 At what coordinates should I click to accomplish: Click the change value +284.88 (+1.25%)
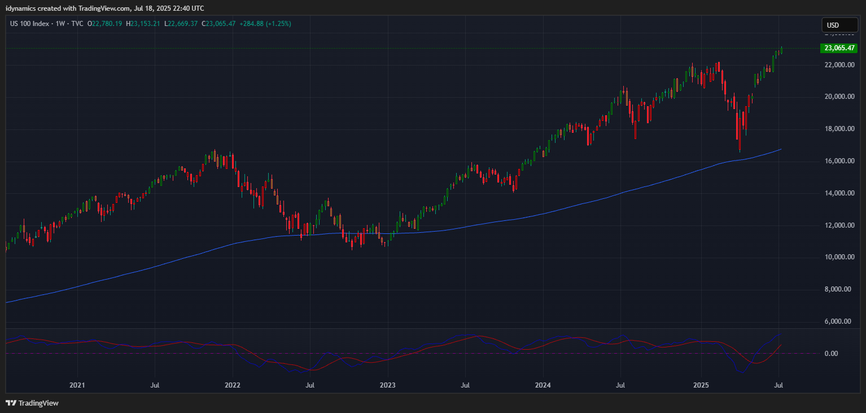tap(265, 24)
